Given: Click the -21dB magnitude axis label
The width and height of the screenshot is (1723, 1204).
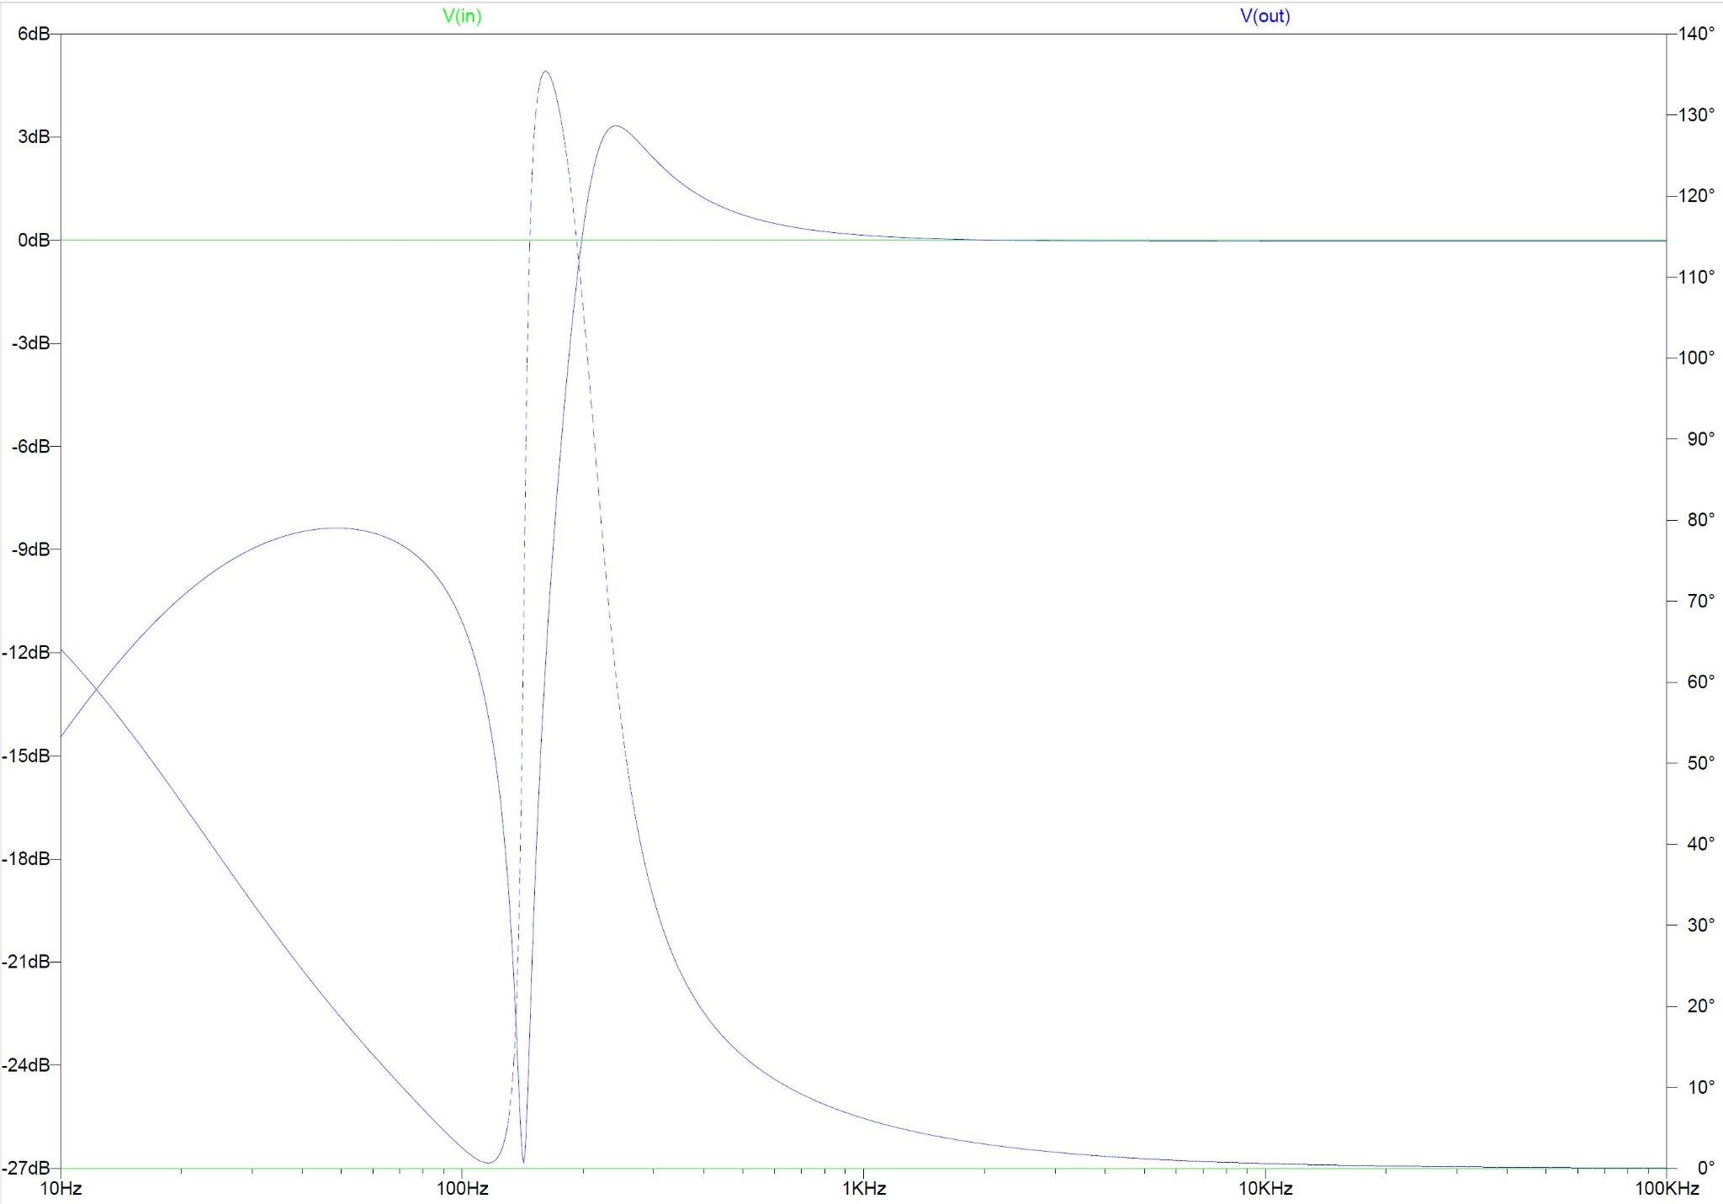Looking at the screenshot, I should (27, 962).
